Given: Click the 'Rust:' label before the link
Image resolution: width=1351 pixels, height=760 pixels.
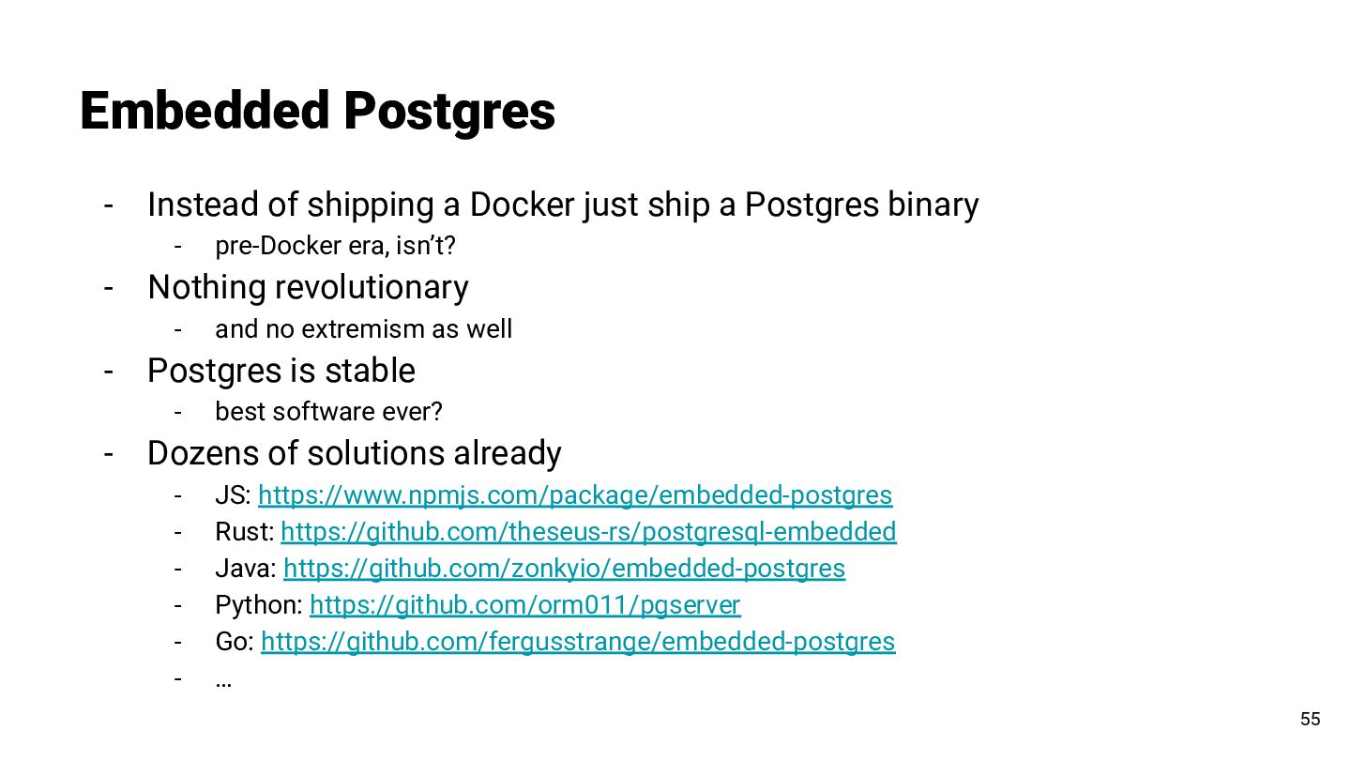Looking at the screenshot, I should point(244,531).
